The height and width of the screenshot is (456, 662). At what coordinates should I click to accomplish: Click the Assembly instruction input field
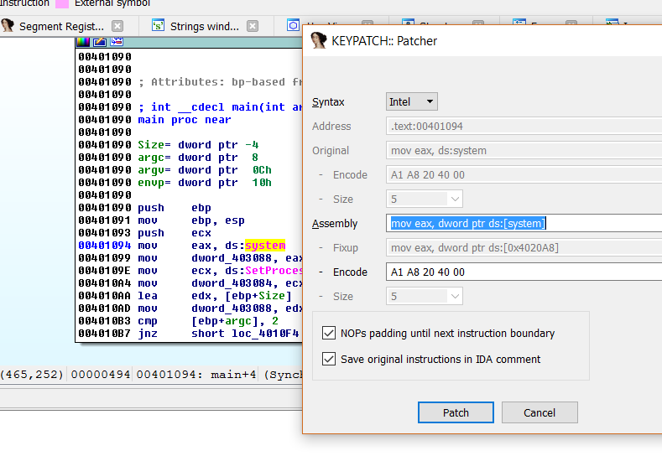(520, 224)
